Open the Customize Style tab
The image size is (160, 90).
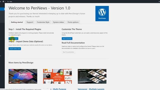point(43,22)
